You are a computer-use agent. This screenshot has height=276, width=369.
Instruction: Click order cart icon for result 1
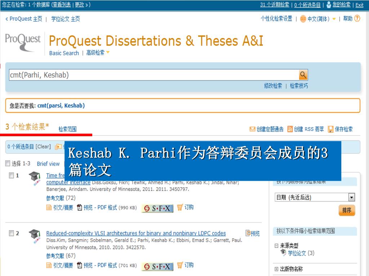(180, 207)
